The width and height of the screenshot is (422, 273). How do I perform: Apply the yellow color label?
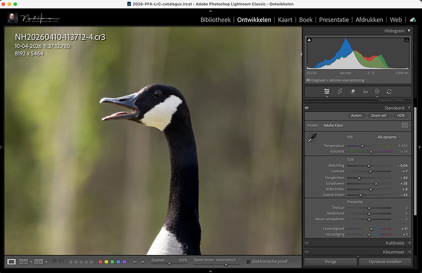(106, 262)
